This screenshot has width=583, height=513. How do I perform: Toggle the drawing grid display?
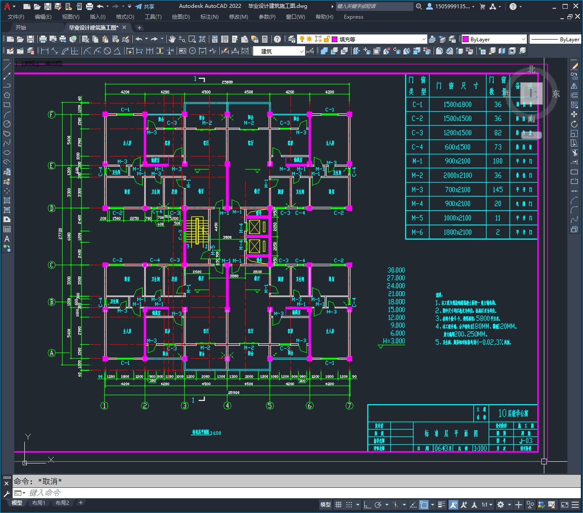[338, 505]
